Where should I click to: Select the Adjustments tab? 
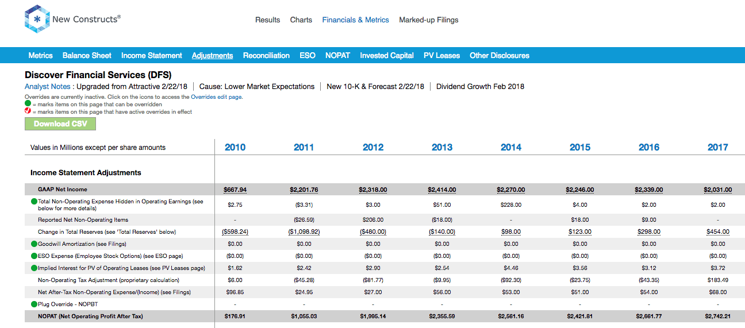point(213,56)
